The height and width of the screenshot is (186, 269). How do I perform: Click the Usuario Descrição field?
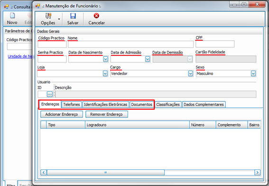pos(156,94)
